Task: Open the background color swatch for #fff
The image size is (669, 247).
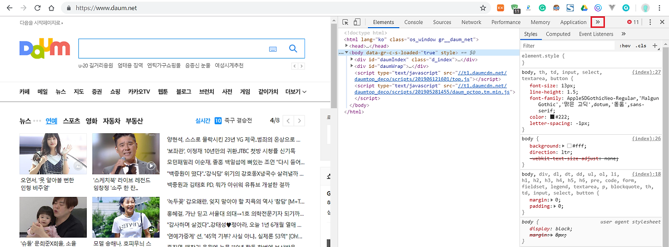Action: pos(569,146)
